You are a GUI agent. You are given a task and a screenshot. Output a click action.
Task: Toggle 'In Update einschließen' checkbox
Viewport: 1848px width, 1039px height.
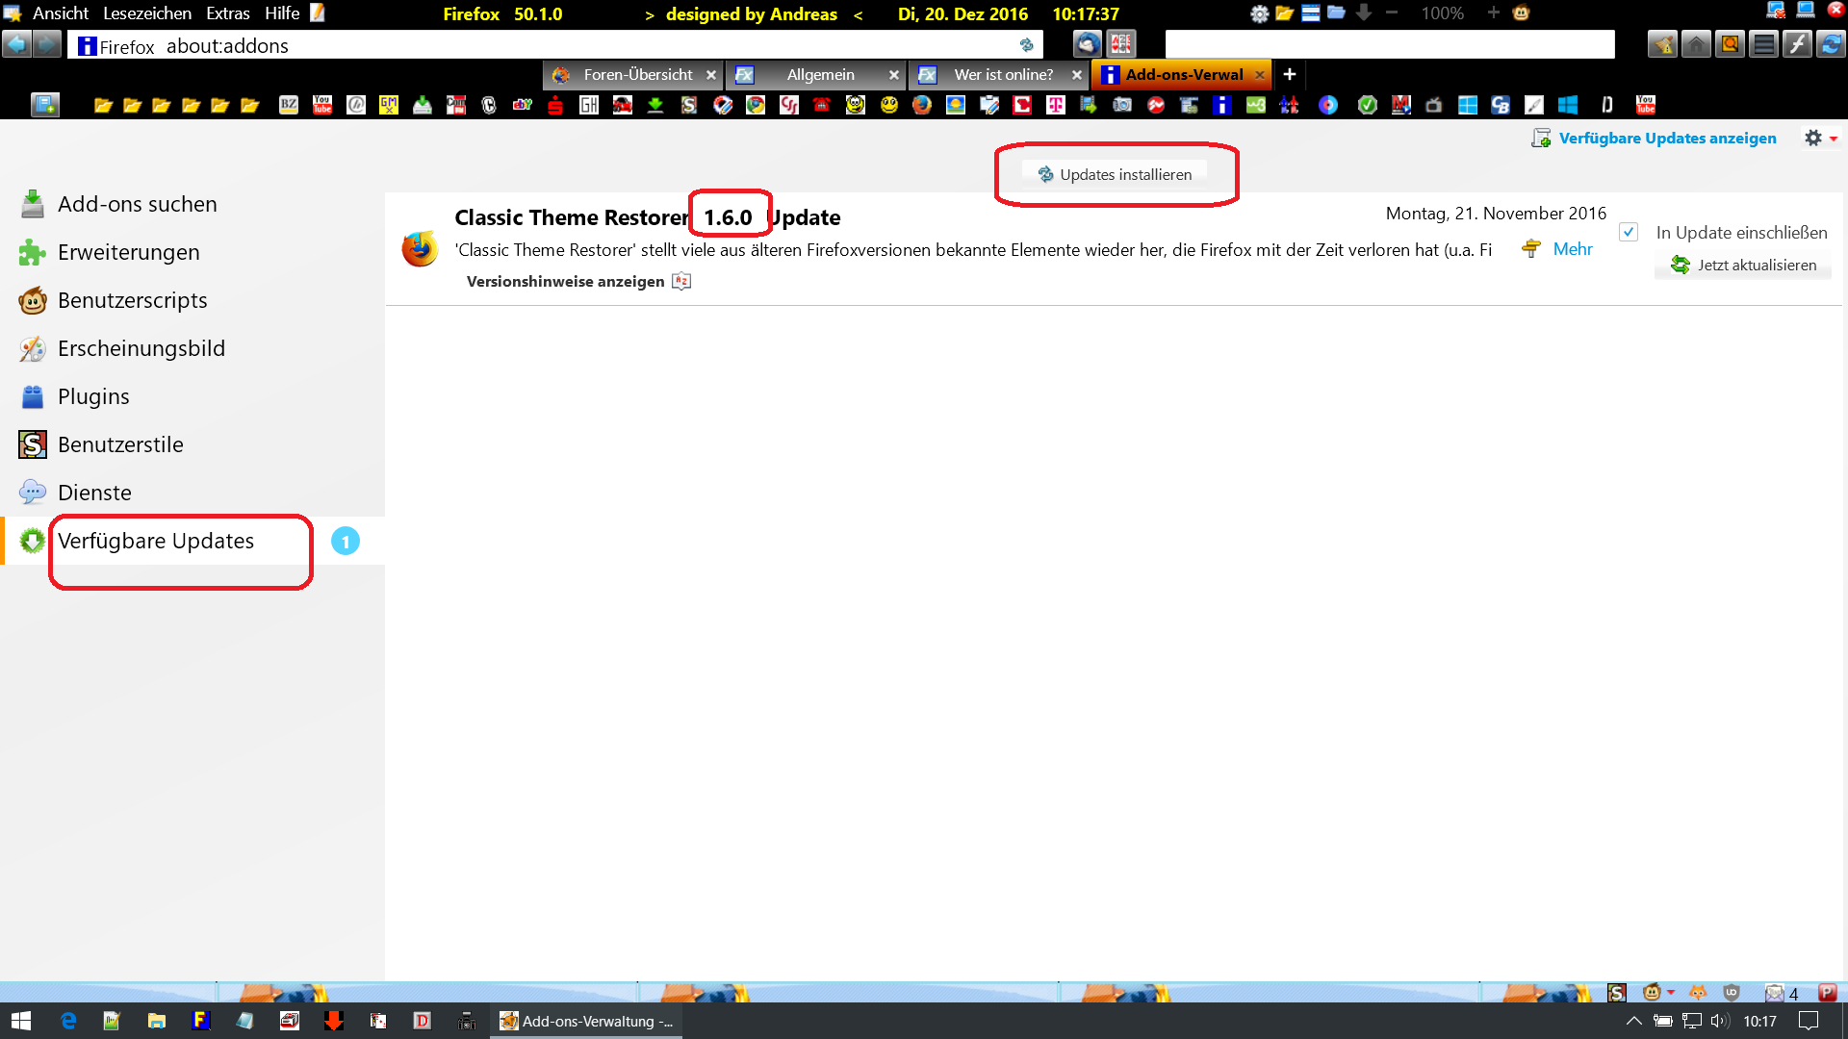1628,232
